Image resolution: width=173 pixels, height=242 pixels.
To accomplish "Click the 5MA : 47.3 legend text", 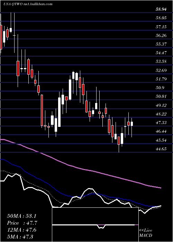I will pos(20,236).
